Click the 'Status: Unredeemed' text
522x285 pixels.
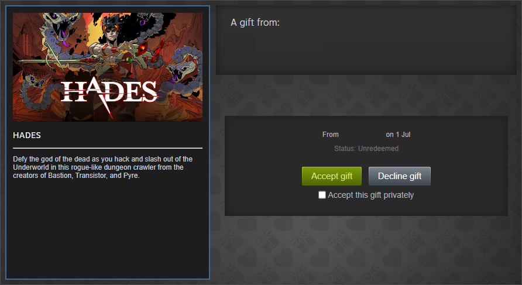click(x=366, y=149)
